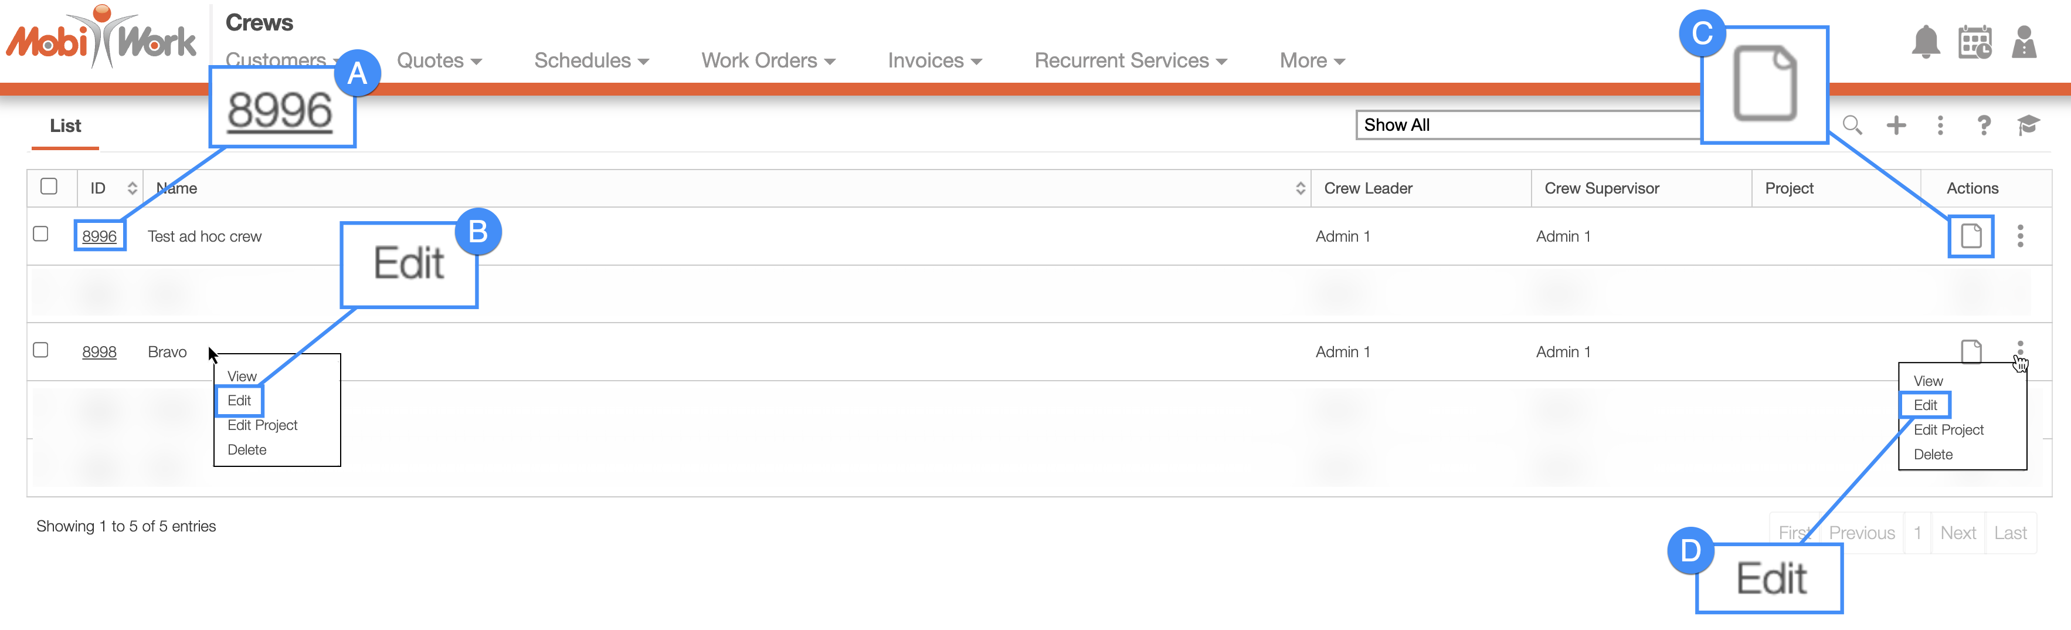Choose Delete from the right actions menu
2071x630 pixels.
[1933, 455]
